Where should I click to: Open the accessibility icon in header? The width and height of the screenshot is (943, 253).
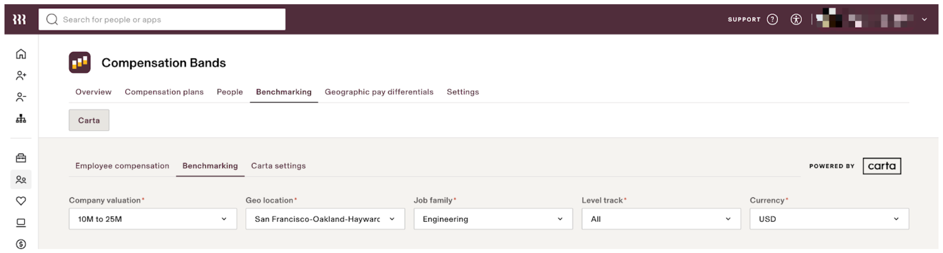(796, 19)
